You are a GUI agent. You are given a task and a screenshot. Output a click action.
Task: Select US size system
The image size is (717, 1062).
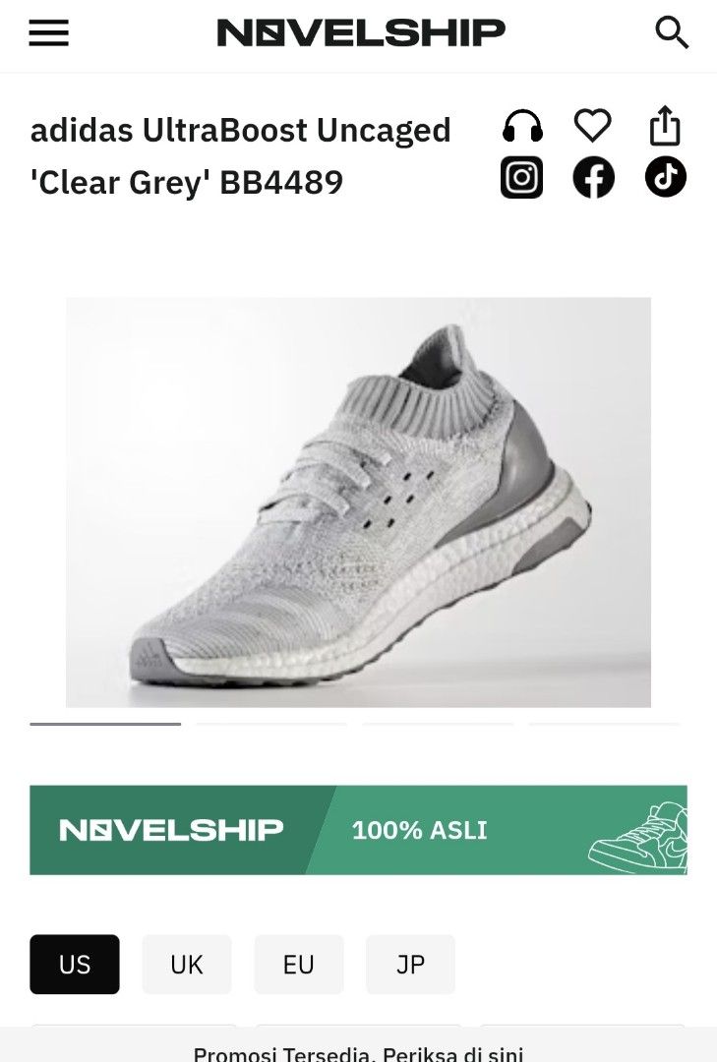[75, 965]
